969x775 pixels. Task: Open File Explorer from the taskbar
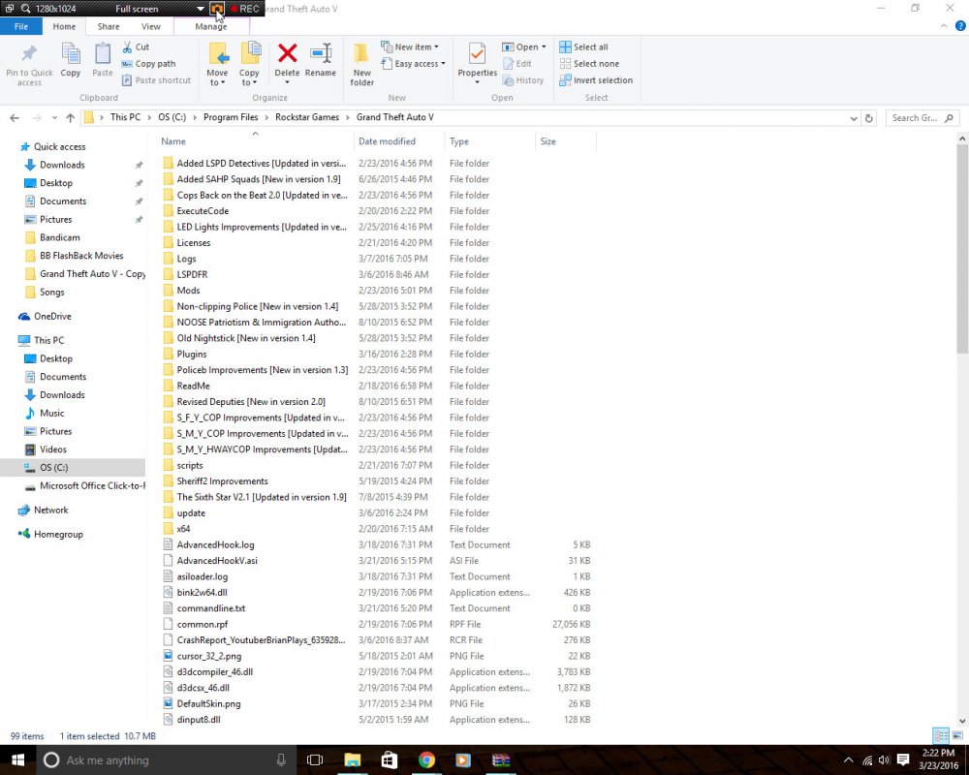click(353, 759)
